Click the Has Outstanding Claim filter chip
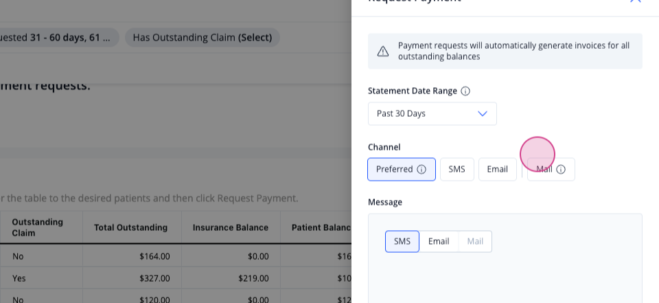 pyautogui.click(x=202, y=38)
